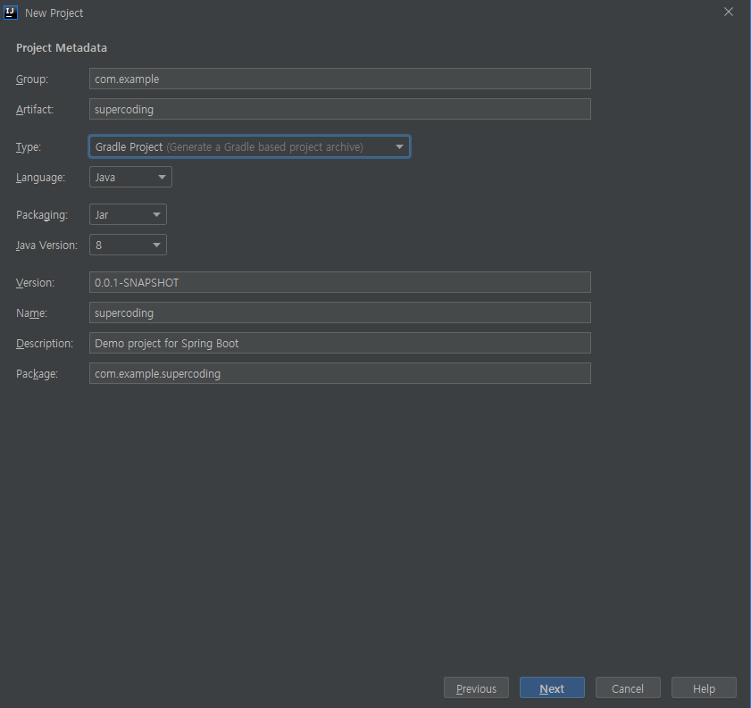Click the Version label
This screenshot has height=708, width=751.
(35, 282)
